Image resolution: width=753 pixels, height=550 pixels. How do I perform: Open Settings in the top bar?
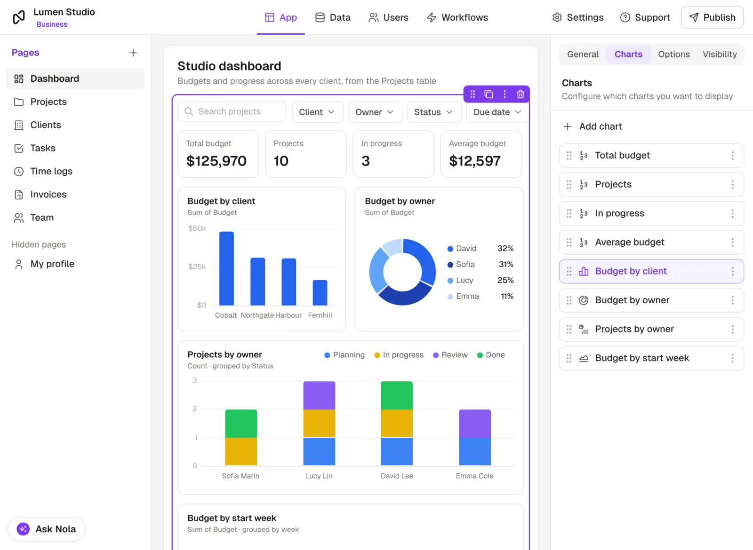coord(577,17)
